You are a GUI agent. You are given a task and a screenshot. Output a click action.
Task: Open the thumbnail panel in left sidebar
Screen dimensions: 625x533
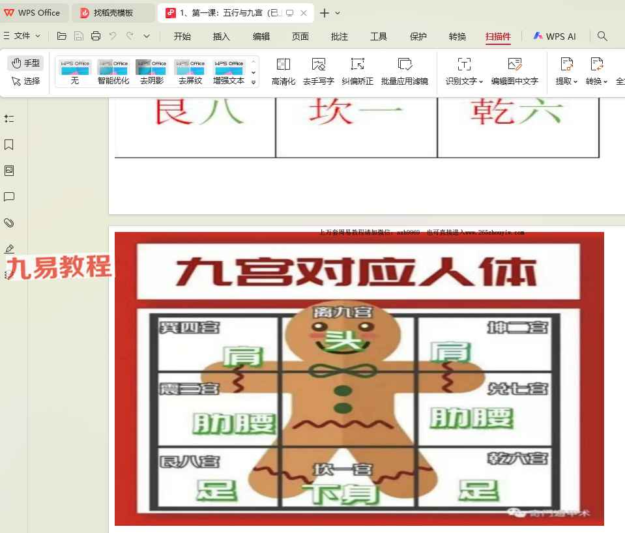pos(9,171)
